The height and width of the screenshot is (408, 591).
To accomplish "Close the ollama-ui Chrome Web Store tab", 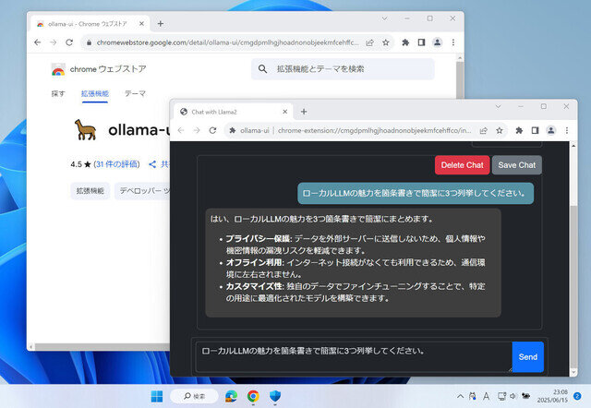I will click(141, 24).
